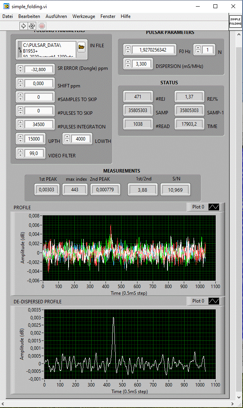243x408 pixels.
Task: Click the PROFILE graph Plot 0 label
Action: pyautogui.click(x=198, y=207)
